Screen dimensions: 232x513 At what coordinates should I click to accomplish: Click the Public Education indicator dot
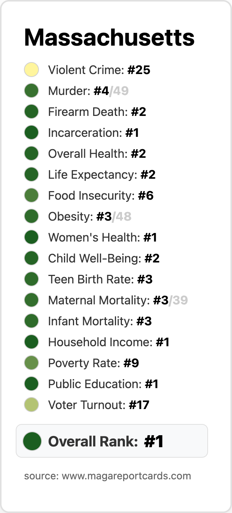coord(32,384)
